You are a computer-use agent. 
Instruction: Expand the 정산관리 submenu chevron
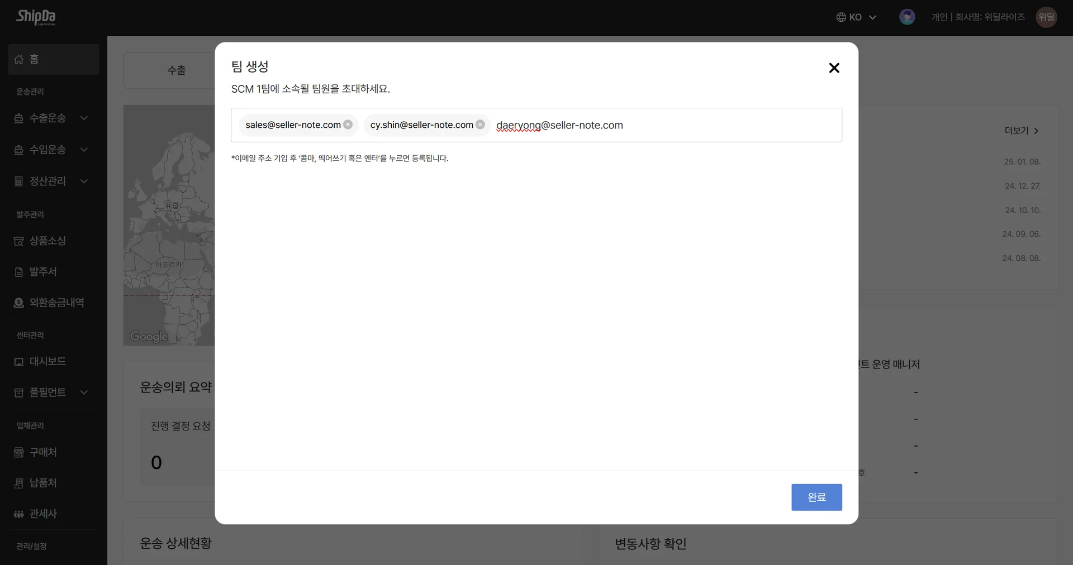[84, 181]
